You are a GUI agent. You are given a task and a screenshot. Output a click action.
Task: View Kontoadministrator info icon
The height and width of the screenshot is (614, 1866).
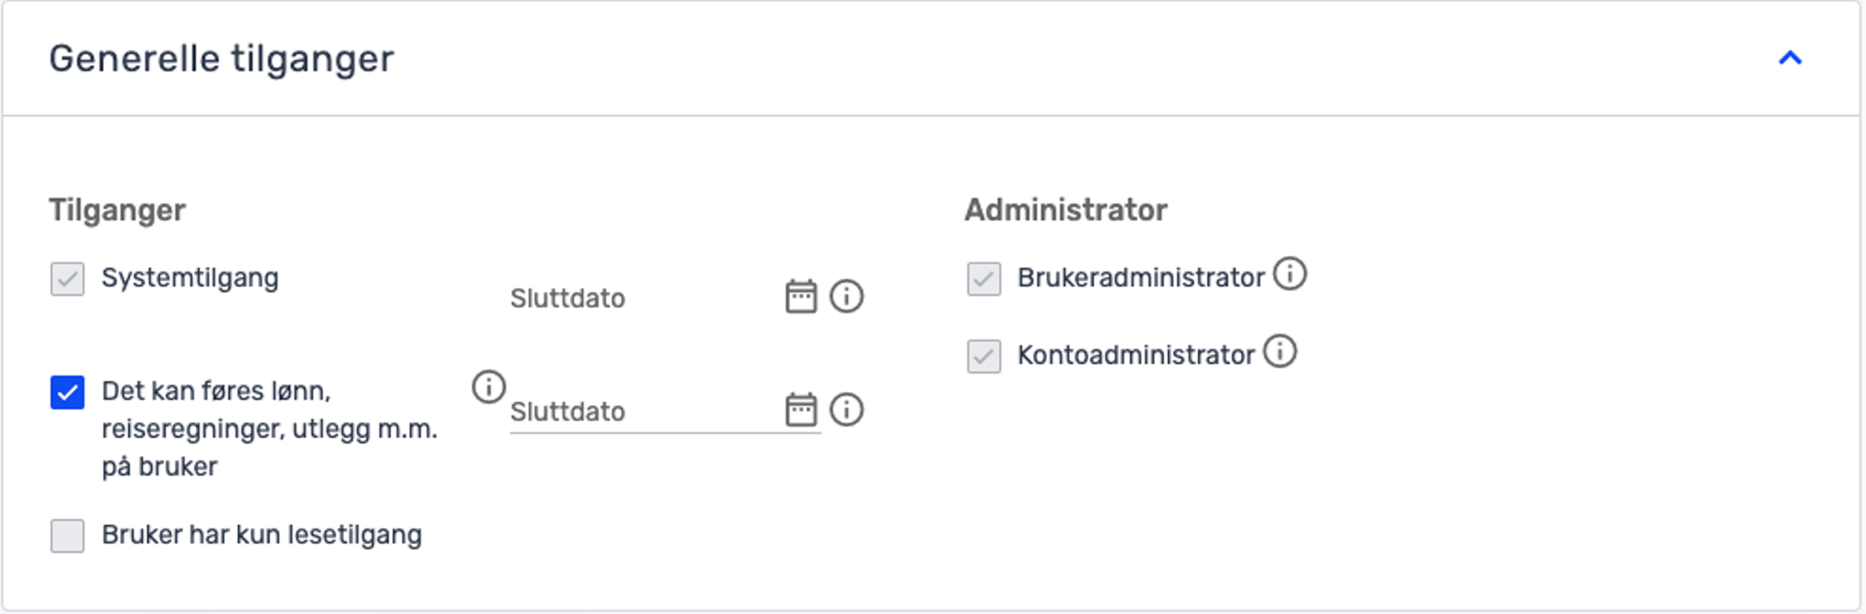click(1279, 351)
